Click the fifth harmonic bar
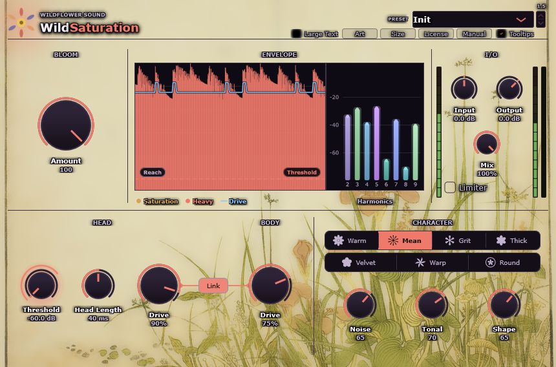556x367 pixels. (x=376, y=143)
